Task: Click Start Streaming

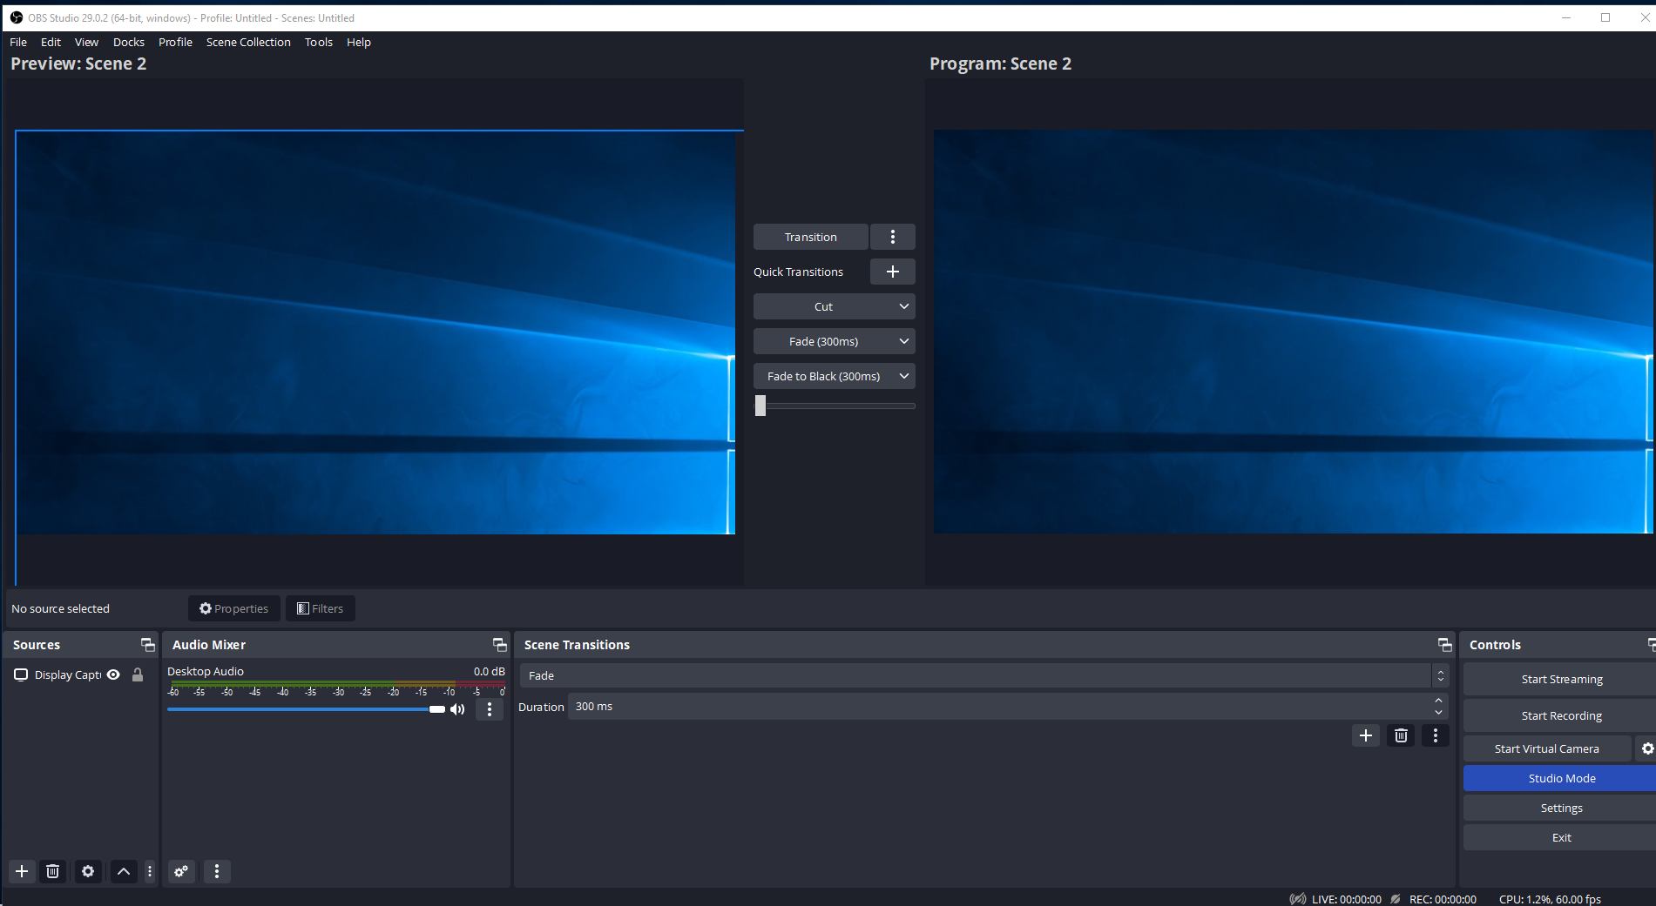Action: pos(1561,679)
